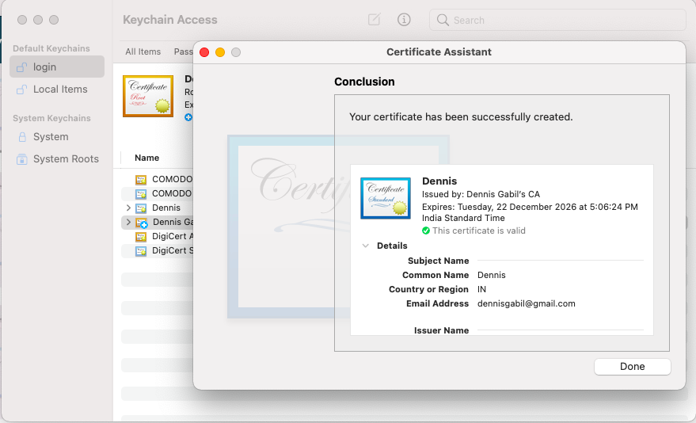Viewport: 696px width, 423px height.
Task: Click the System Roots folder icon
Action: [x=22, y=159]
